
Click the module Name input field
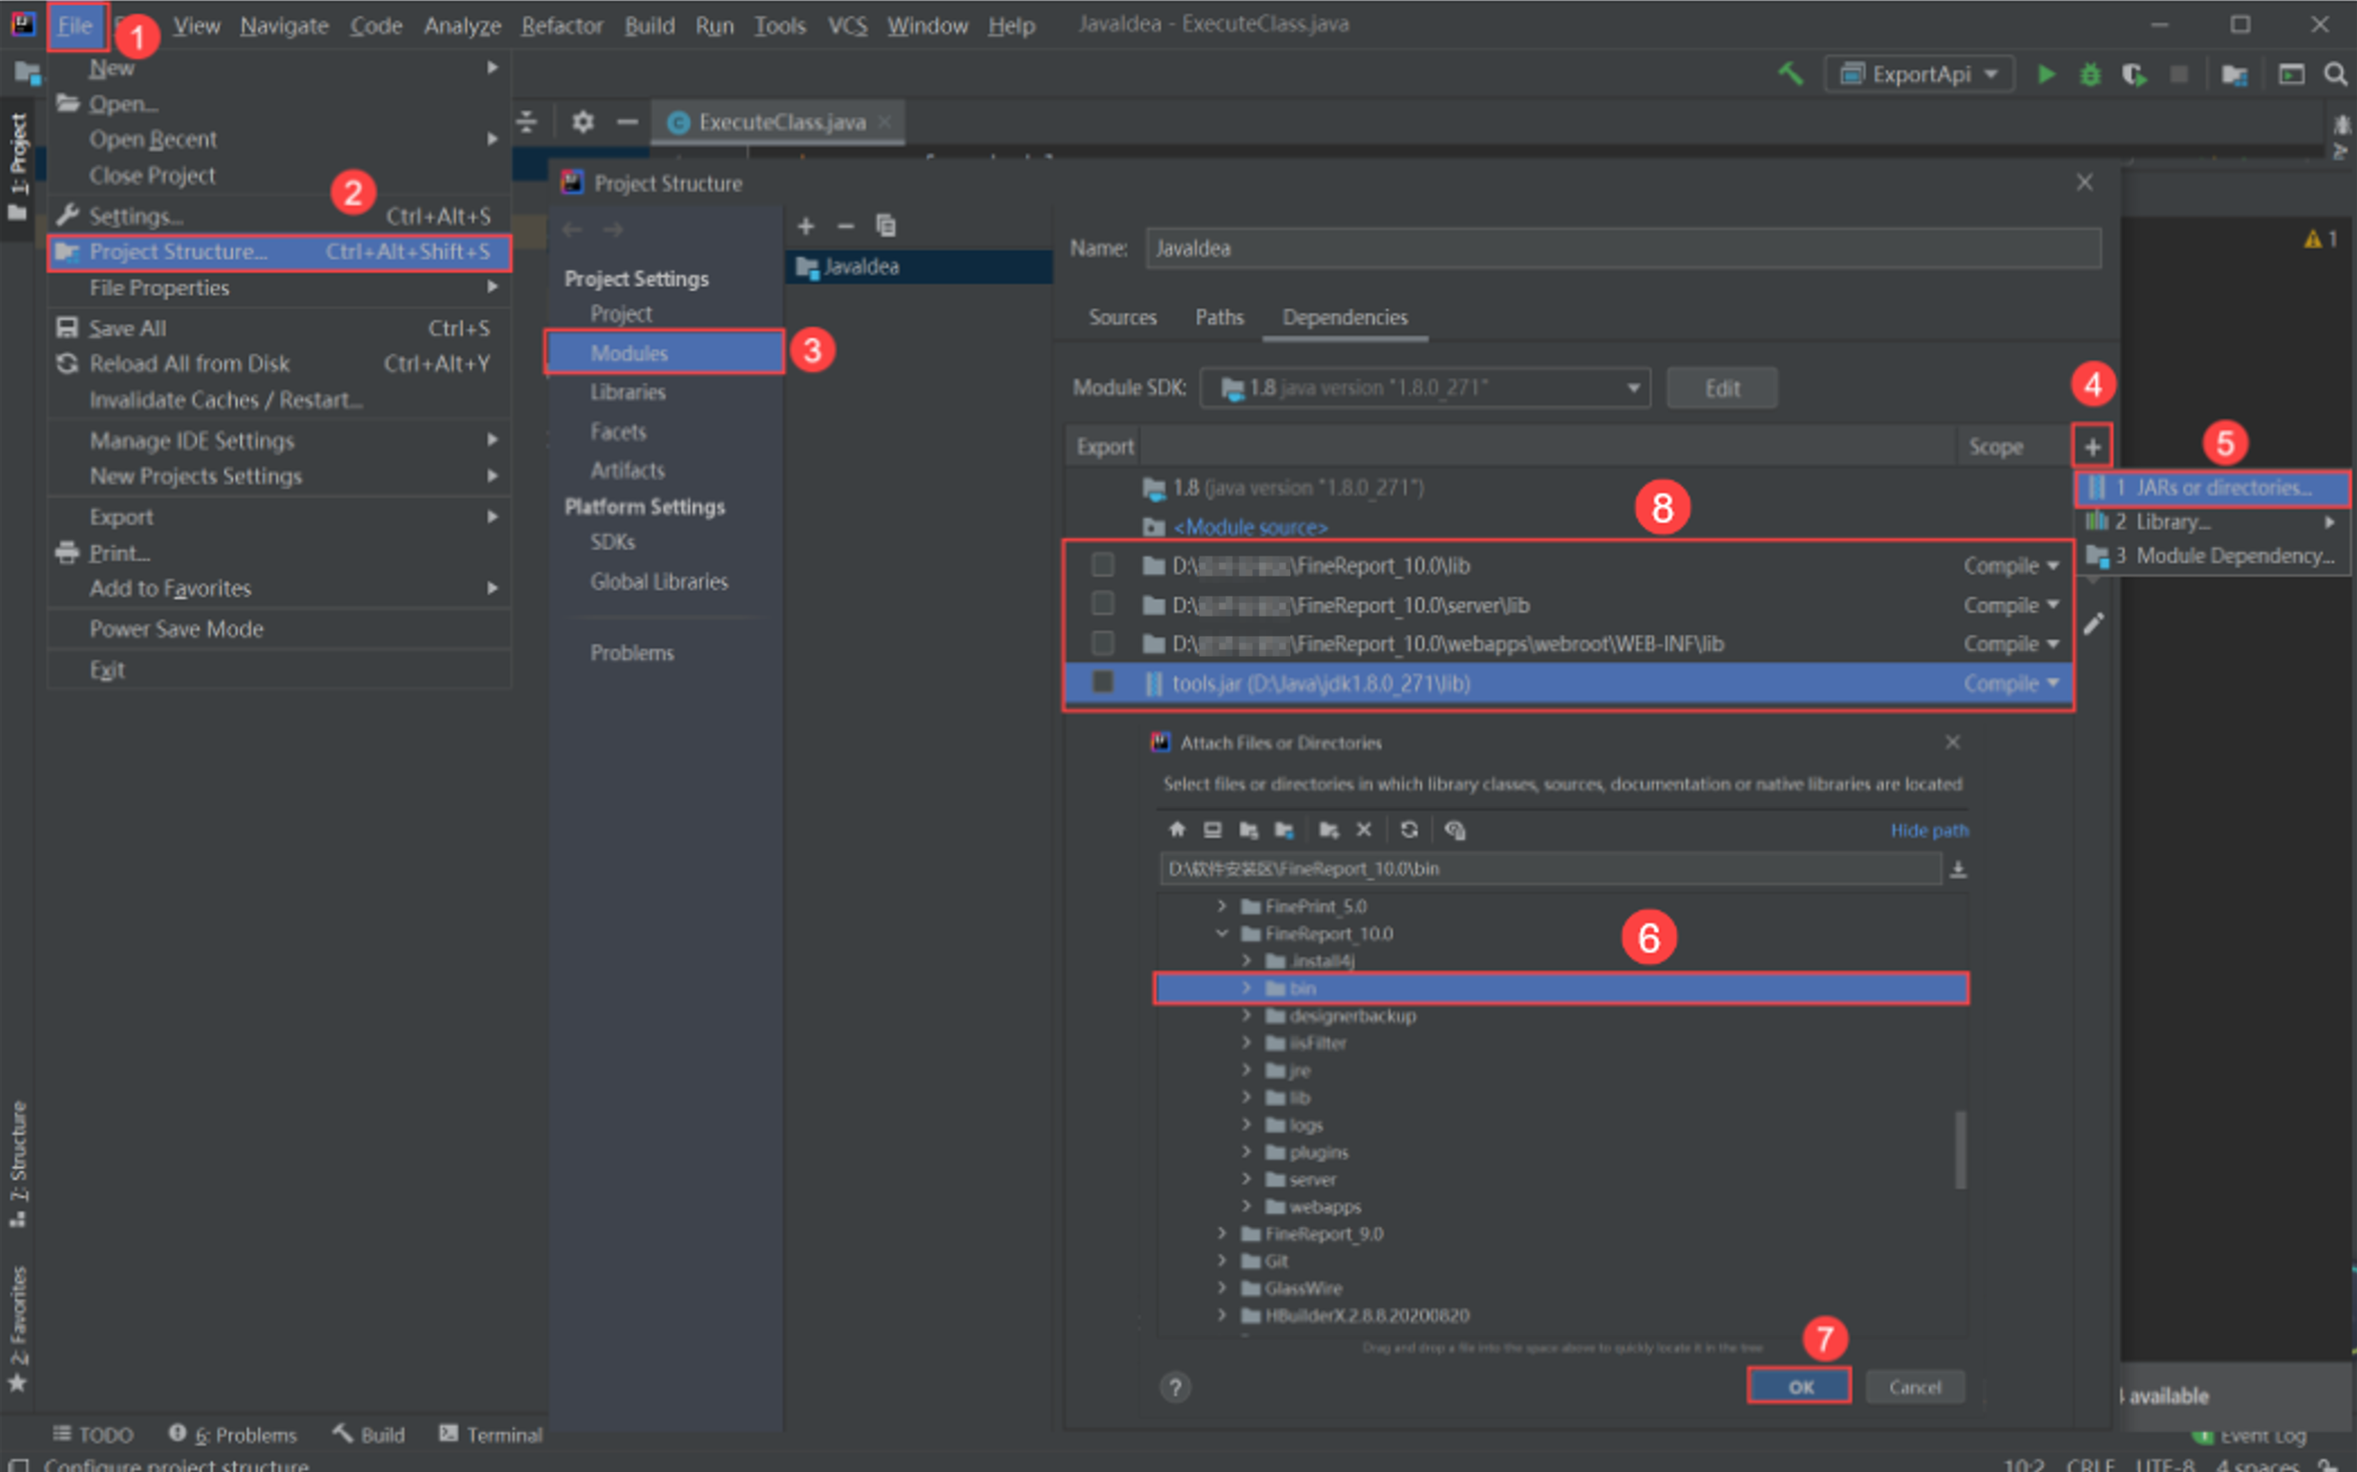[x=1623, y=248]
